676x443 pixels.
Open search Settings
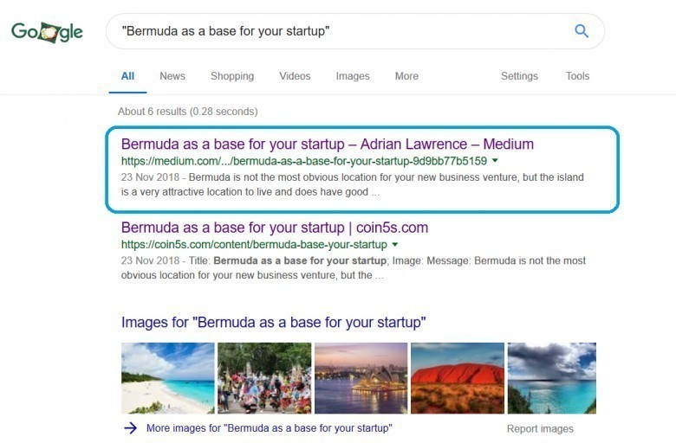(519, 76)
